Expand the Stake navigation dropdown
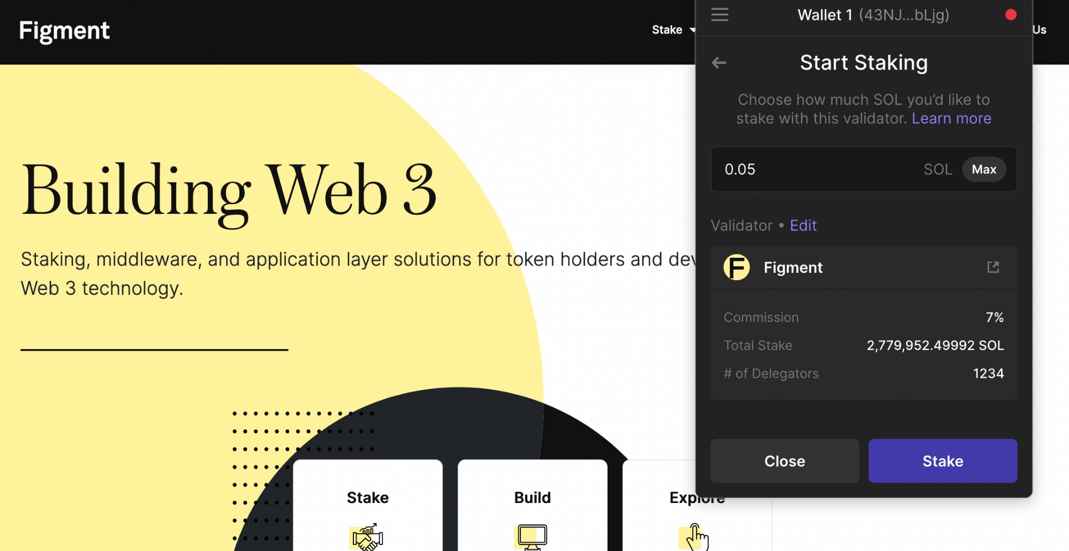This screenshot has width=1069, height=551. (673, 30)
